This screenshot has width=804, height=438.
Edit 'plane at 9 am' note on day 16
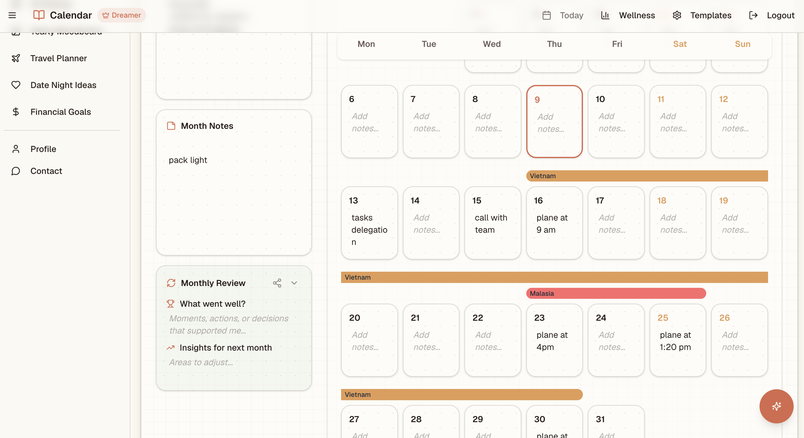(554, 224)
